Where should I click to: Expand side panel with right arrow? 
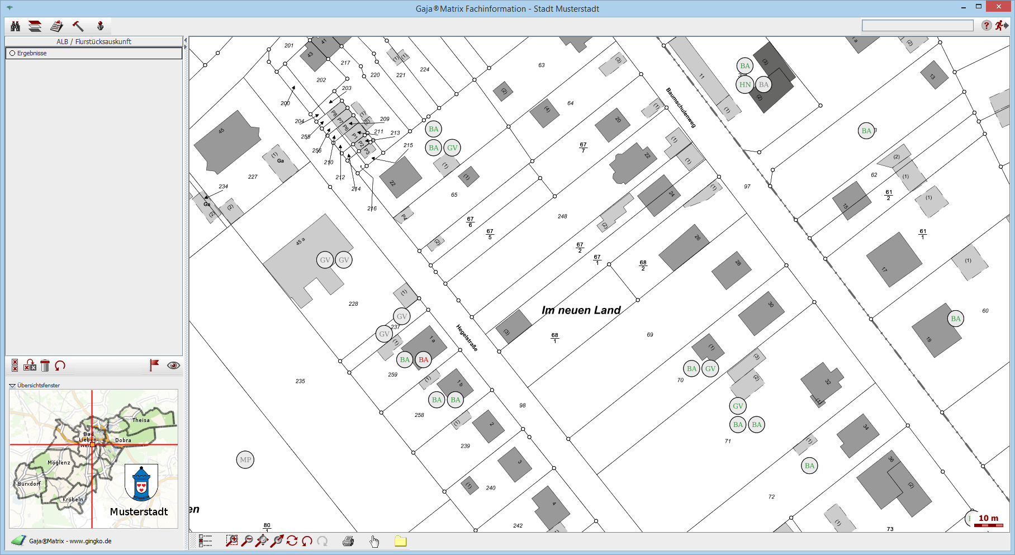point(186,47)
